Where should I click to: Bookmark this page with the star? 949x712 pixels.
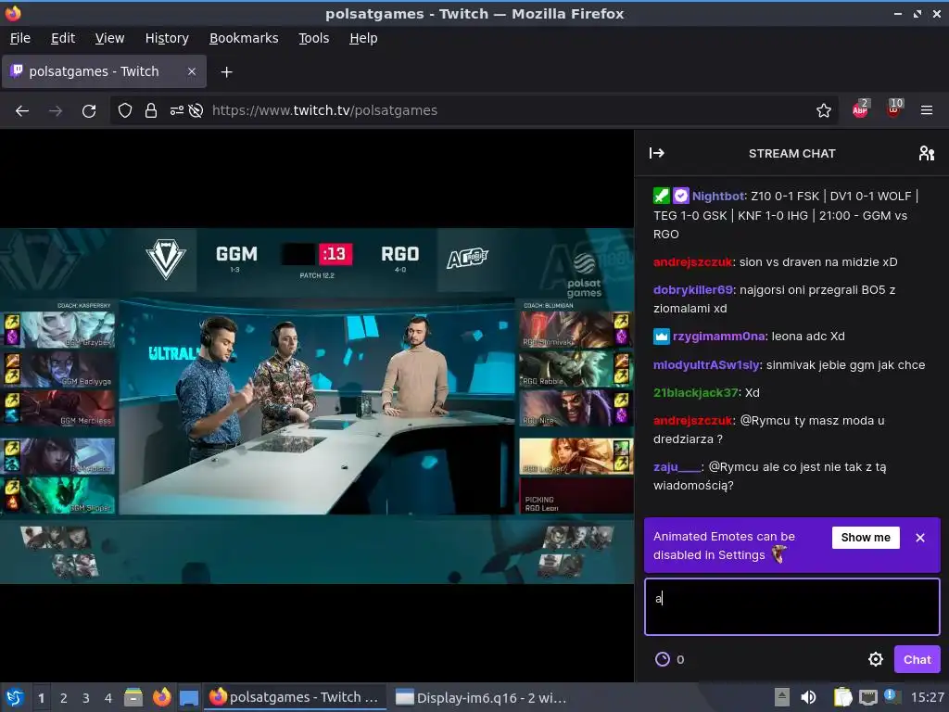pos(823,111)
